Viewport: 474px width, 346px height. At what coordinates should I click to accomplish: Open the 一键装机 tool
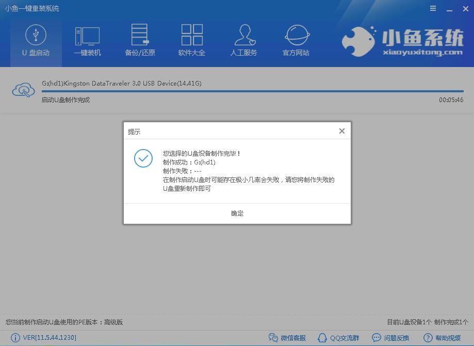87,40
